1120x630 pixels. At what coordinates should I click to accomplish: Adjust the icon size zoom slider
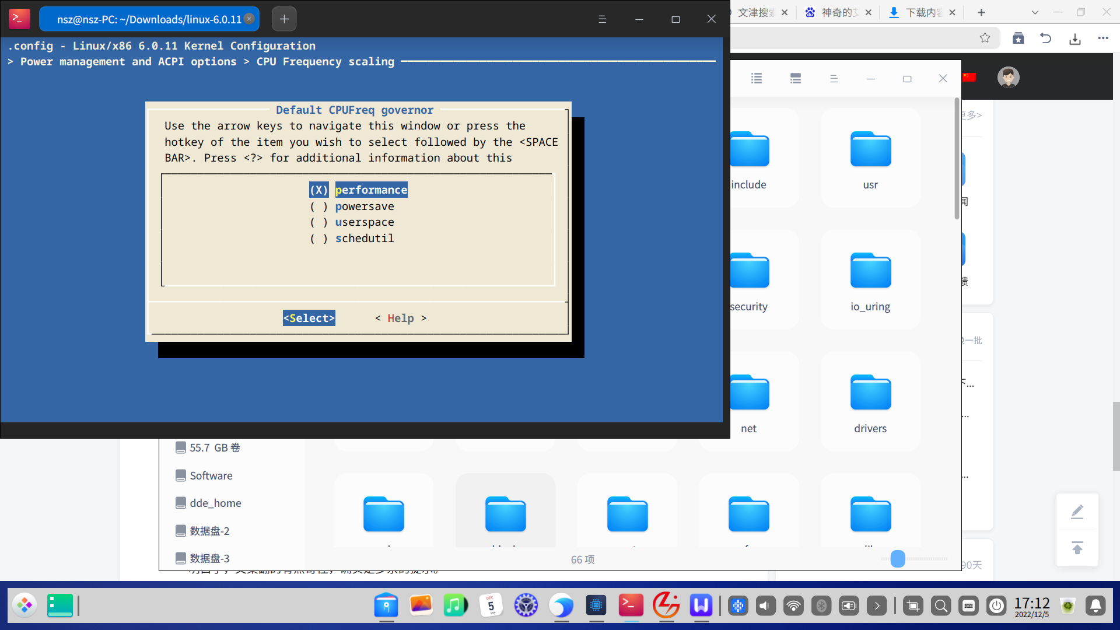pos(898,559)
